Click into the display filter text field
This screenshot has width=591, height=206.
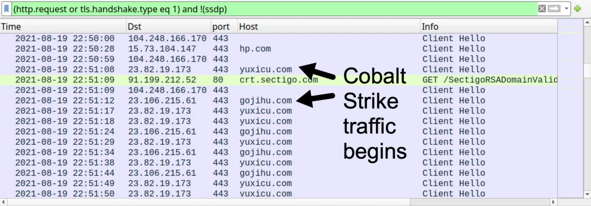click(274, 9)
